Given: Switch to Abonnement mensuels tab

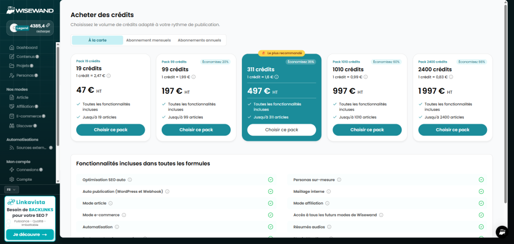Looking at the screenshot, I should coord(149,40).
